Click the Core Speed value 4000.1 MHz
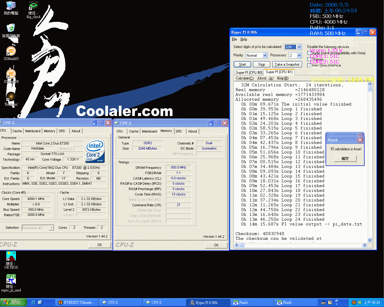Screen dimensions: 384x307 pyautogui.click(x=36, y=199)
